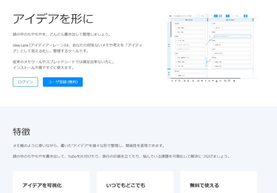Click the bold B icon in preview toolbar

[202, 81]
